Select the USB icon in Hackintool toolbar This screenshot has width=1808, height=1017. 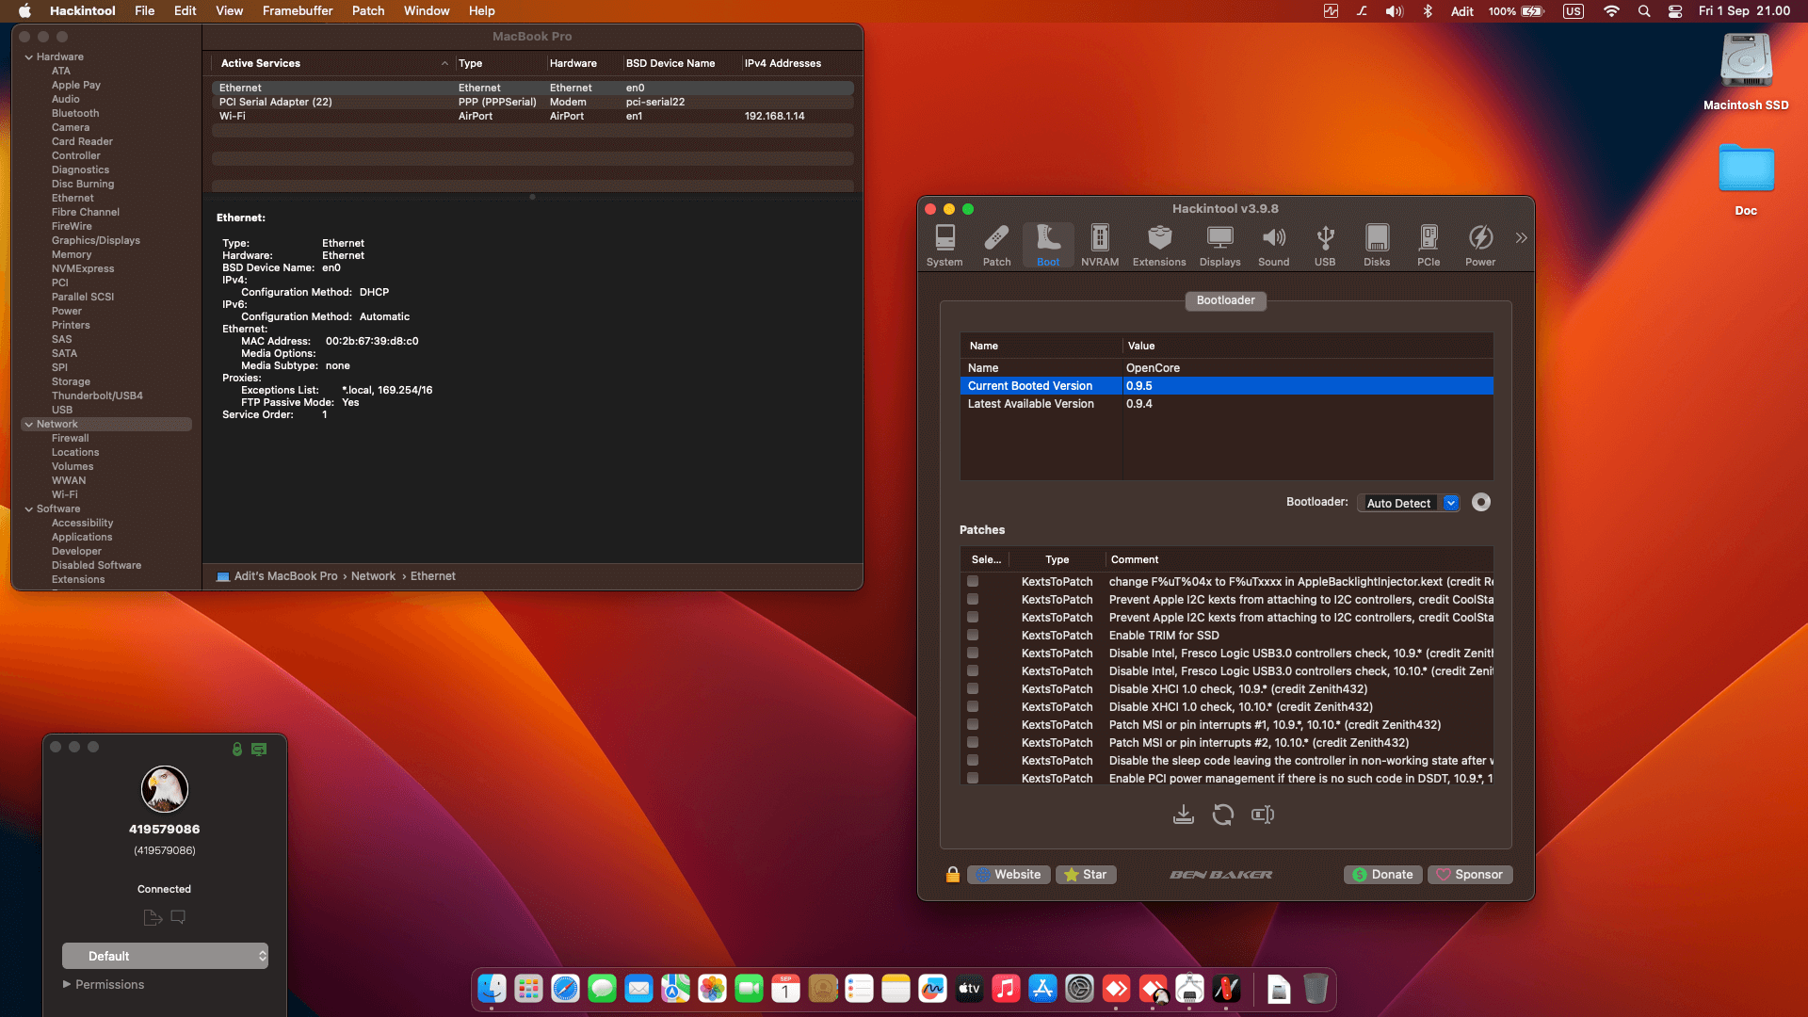click(x=1325, y=245)
